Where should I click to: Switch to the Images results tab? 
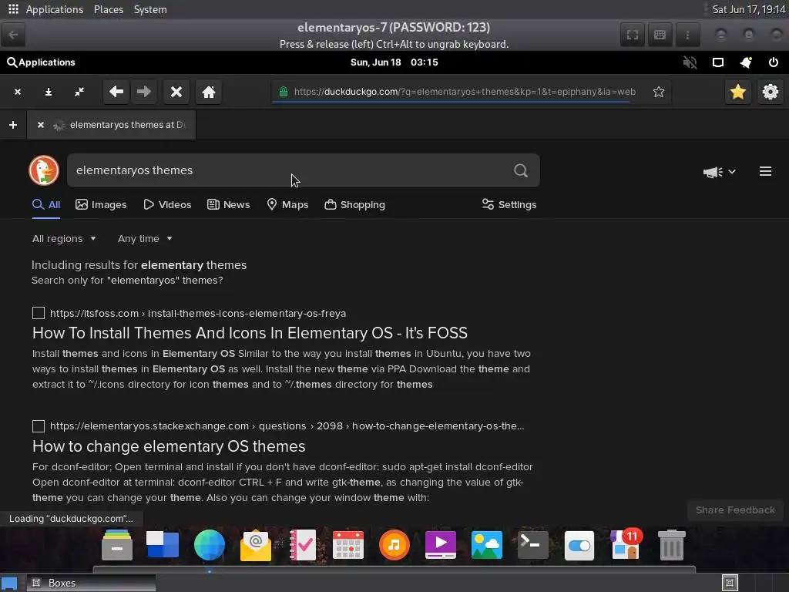click(x=101, y=204)
